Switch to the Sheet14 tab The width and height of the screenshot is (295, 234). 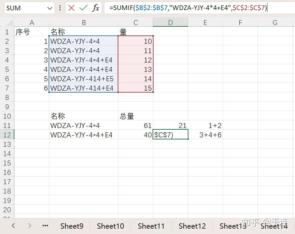tap(274, 226)
